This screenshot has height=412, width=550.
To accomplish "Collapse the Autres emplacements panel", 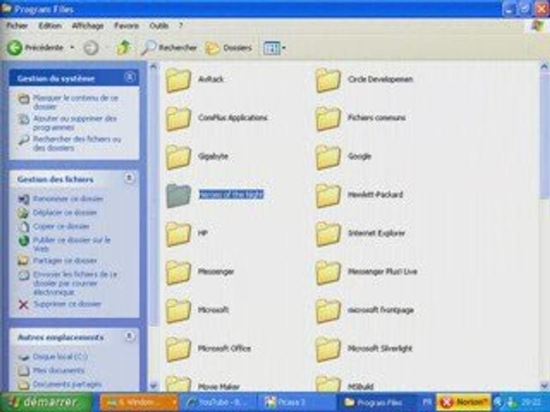I will point(129,336).
